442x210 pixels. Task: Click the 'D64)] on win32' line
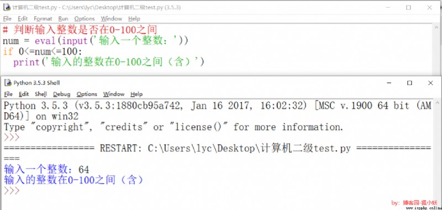click(41, 116)
